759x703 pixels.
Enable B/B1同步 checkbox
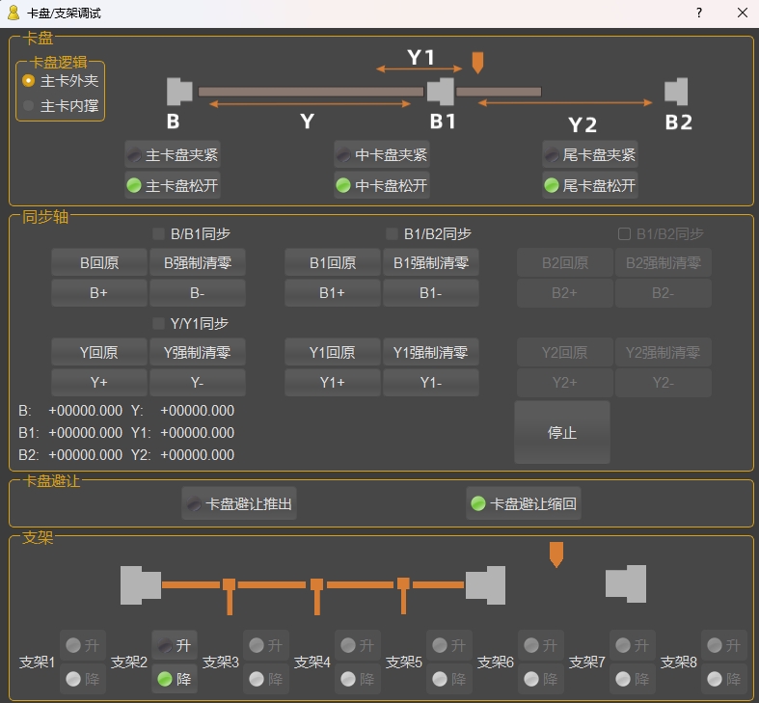click(192, 233)
